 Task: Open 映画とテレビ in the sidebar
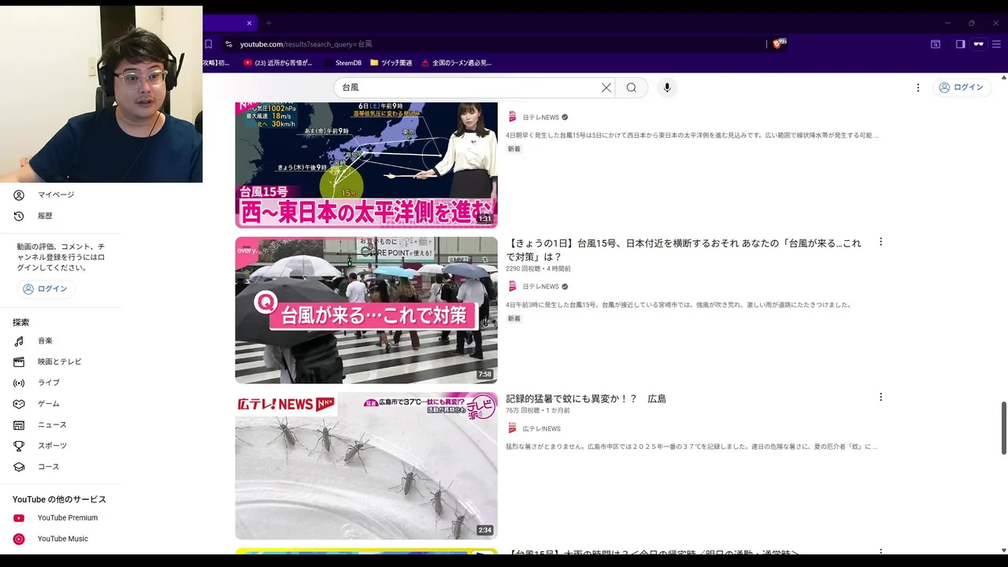(60, 361)
